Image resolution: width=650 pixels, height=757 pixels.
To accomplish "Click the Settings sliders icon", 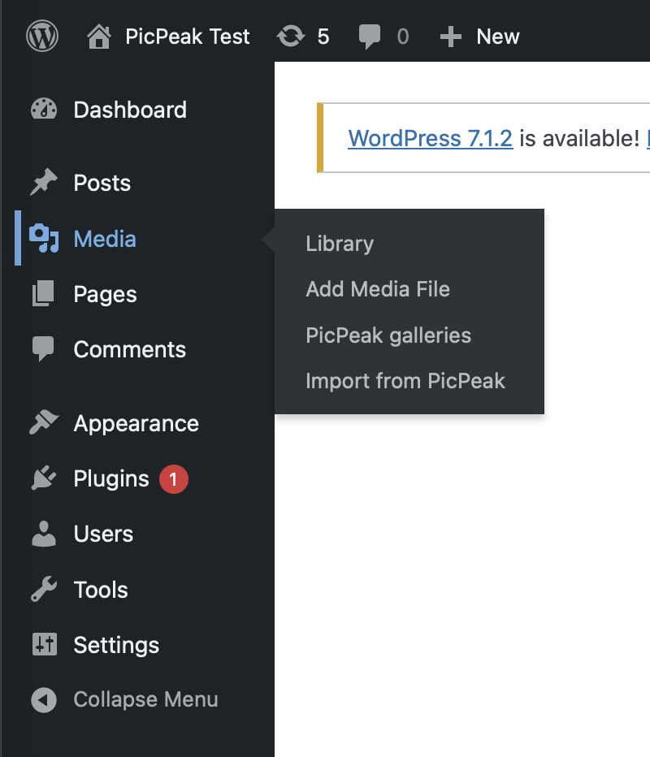I will tap(45, 644).
